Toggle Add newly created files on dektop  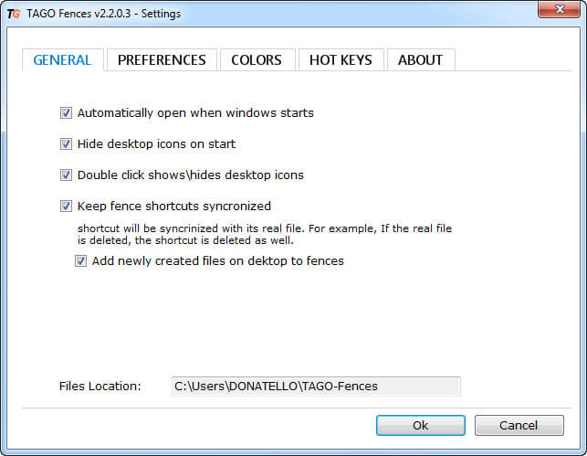click(80, 260)
